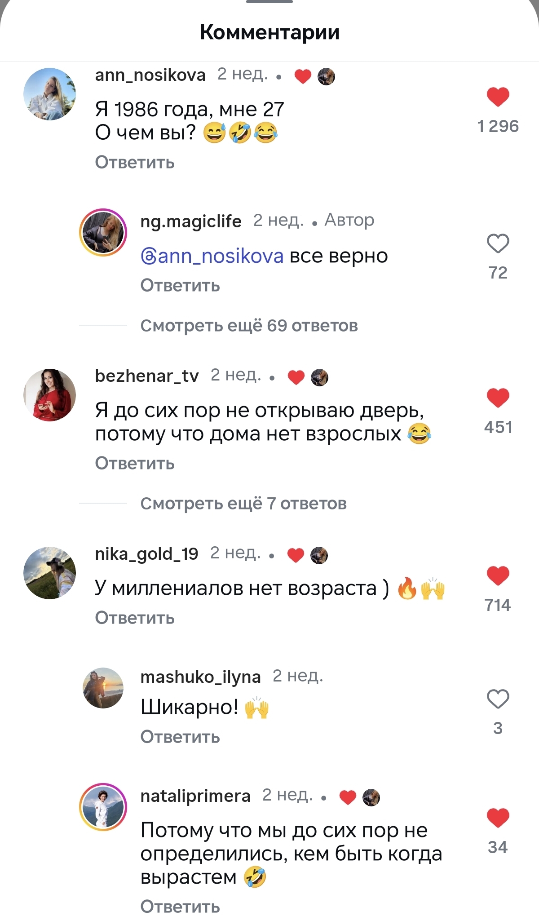Open nataliprimera's avatar with story ring
This screenshot has height=916, width=539.
[103, 807]
